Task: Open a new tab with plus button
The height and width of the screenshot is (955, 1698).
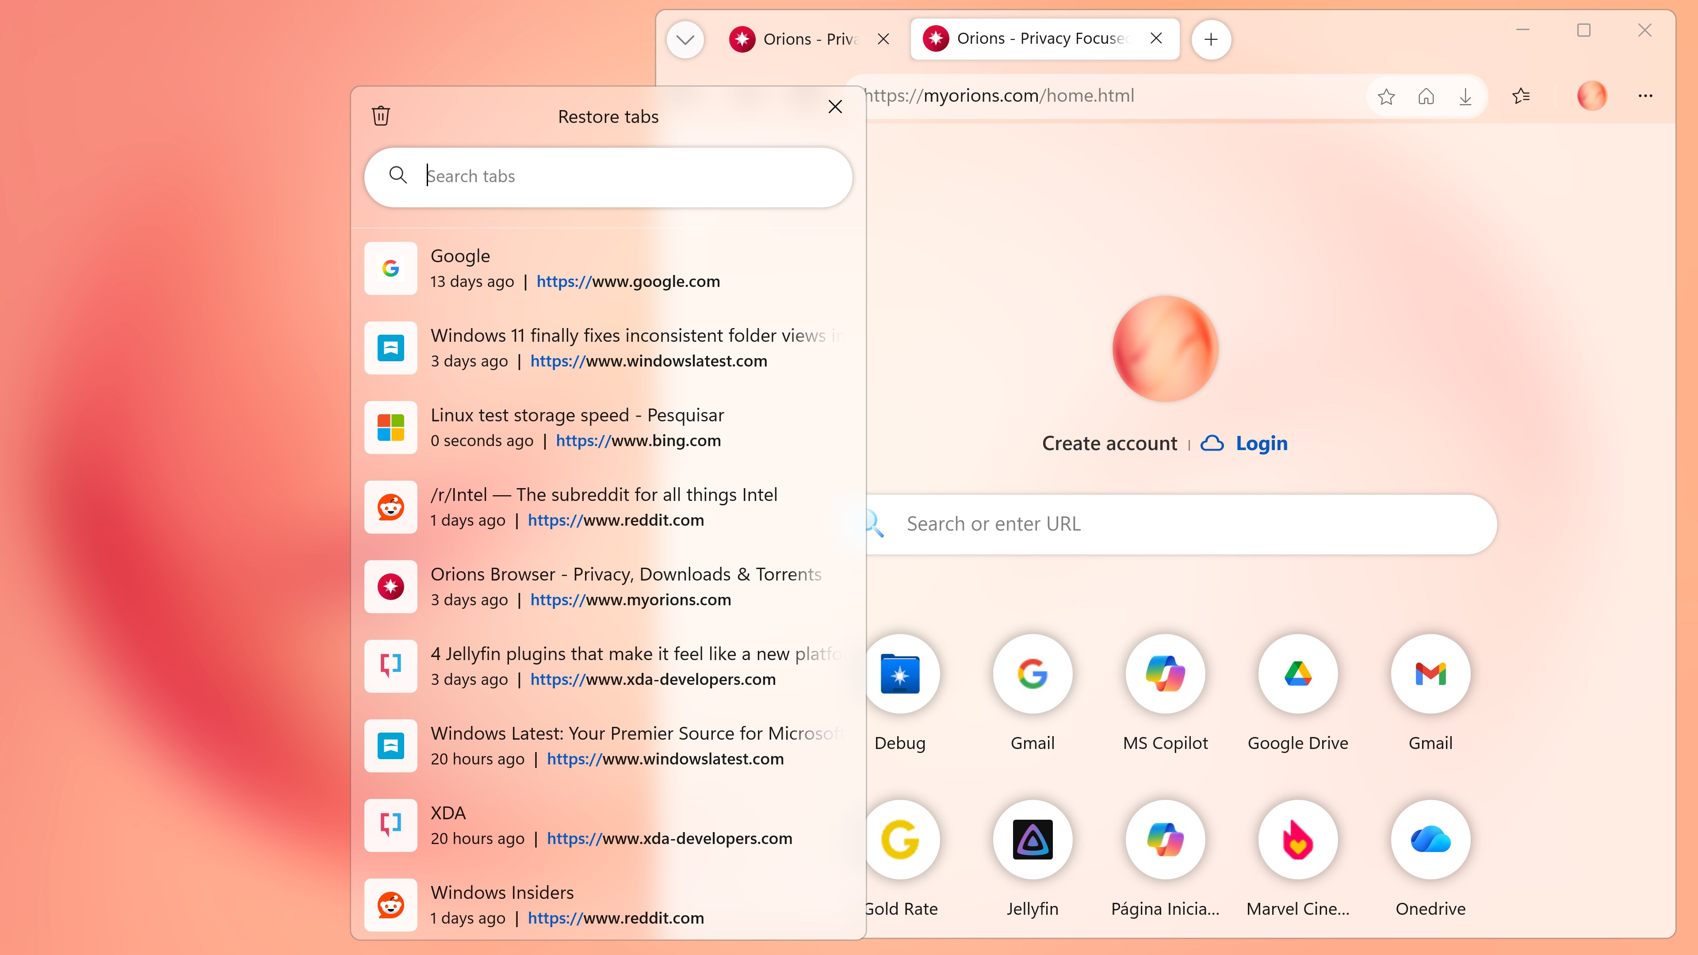Action: pyautogui.click(x=1211, y=39)
